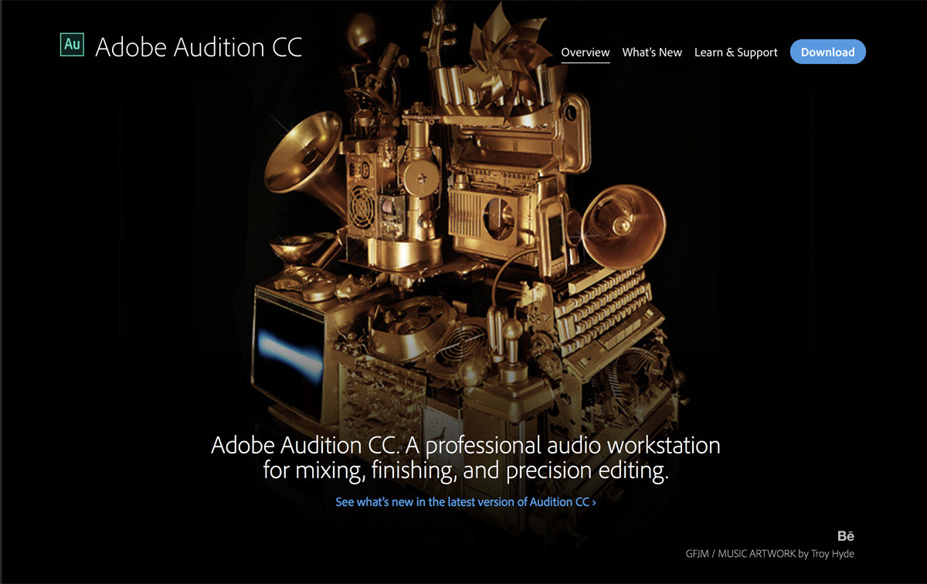
Task: Click the professional audio workstation headline text
Action: pyautogui.click(x=466, y=459)
